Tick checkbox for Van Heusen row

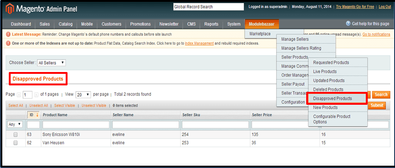coord(16,143)
